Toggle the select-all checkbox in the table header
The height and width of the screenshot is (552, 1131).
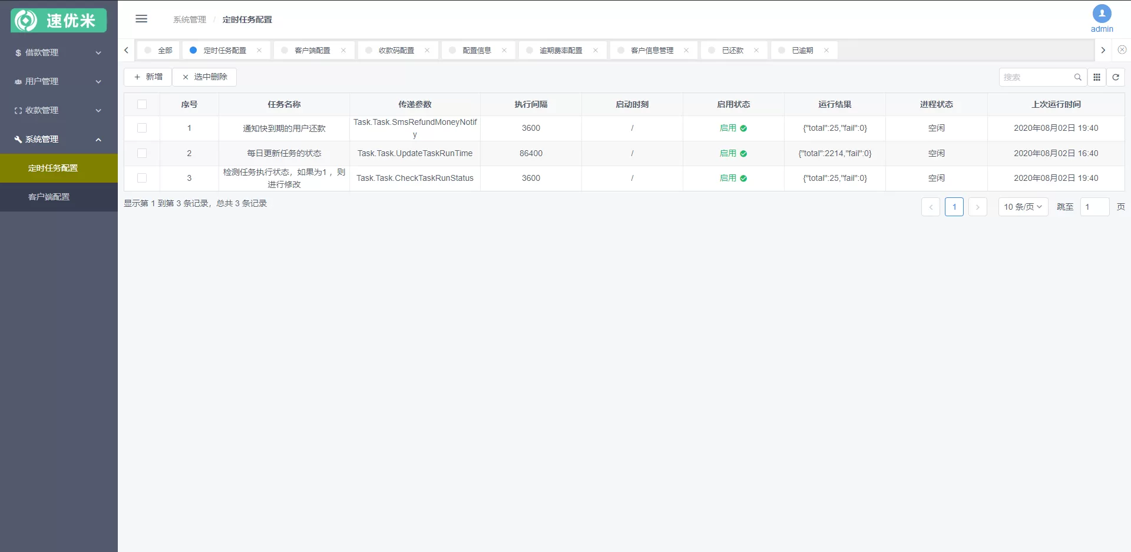[x=143, y=104]
